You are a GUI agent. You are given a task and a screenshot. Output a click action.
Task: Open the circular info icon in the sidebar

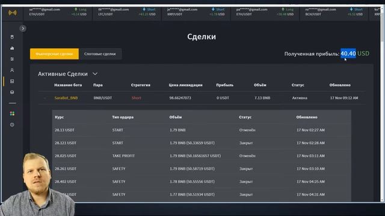click(12, 125)
